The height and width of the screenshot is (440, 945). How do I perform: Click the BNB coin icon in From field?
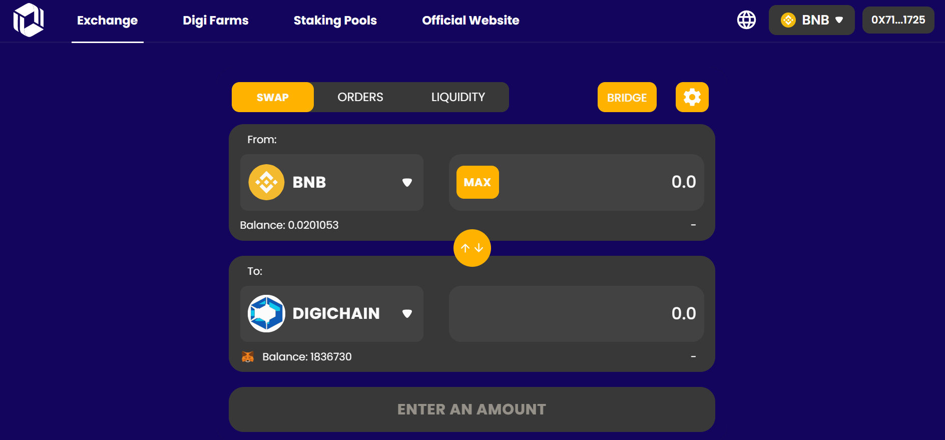click(266, 182)
